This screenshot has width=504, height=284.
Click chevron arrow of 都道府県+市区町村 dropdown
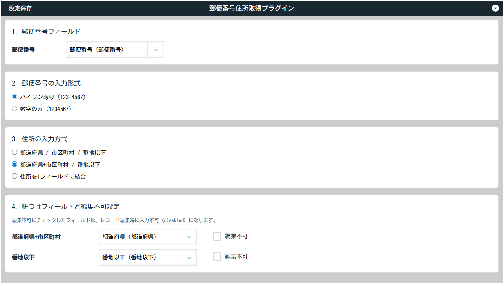point(189,237)
